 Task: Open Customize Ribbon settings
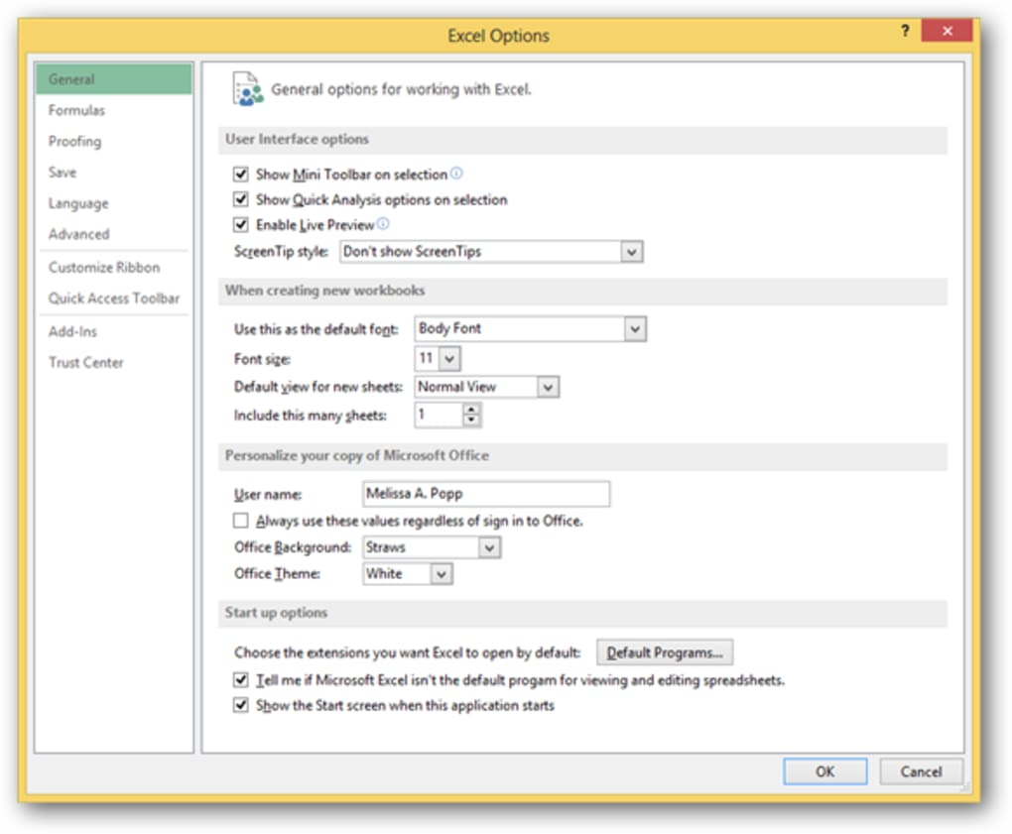113,267
